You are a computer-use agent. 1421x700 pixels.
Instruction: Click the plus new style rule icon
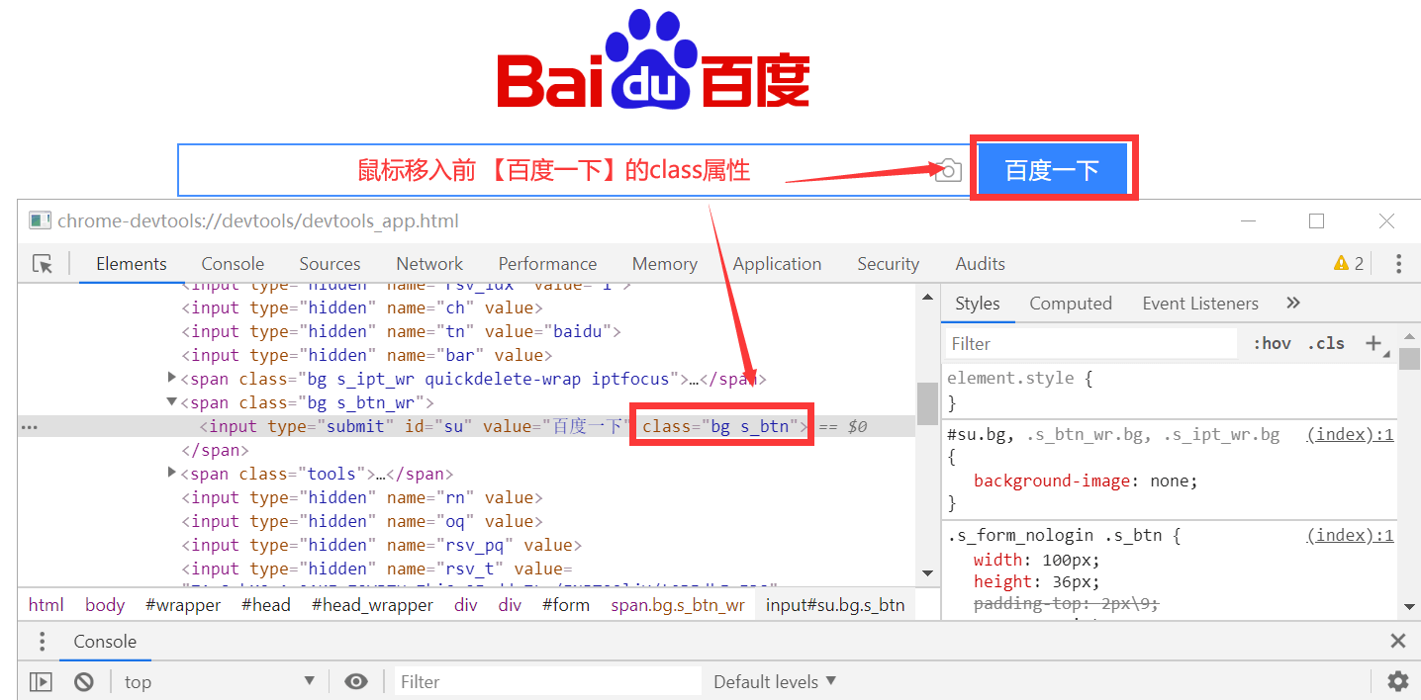(x=1374, y=344)
